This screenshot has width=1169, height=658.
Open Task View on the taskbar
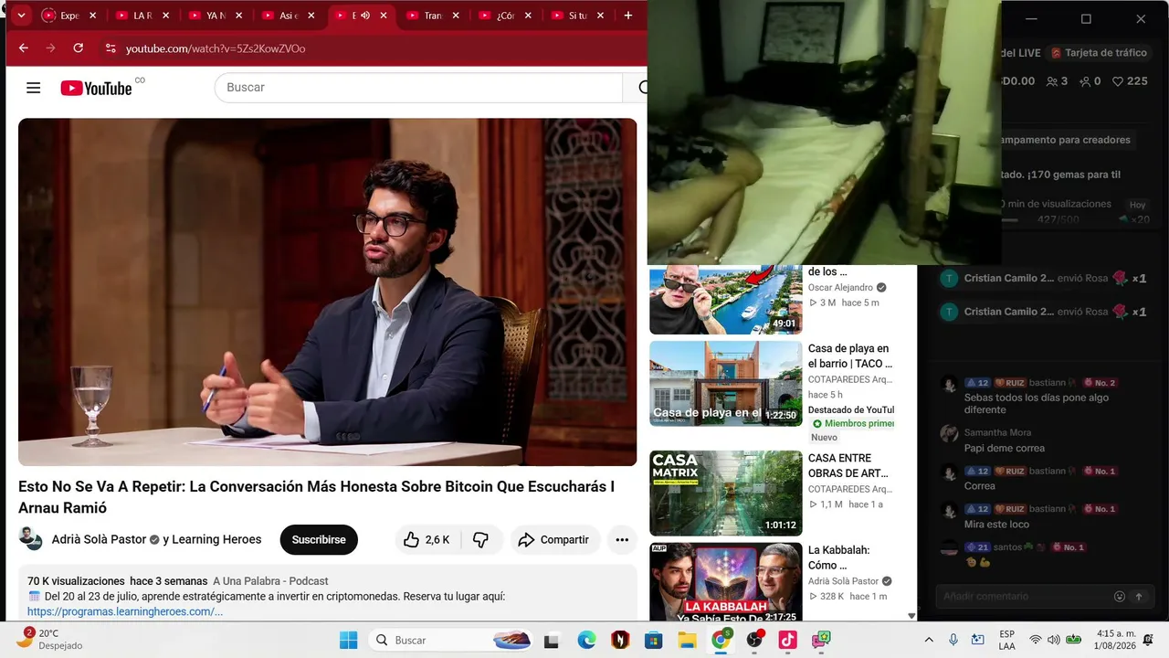point(552,641)
